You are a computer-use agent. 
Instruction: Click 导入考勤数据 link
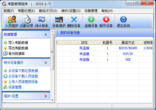point(18,43)
